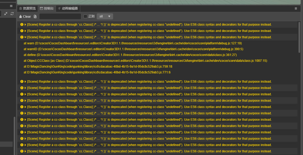Switch to the 资源预览 tab
The width and height of the screenshot is (303, 155).
pyautogui.click(x=27, y=8)
